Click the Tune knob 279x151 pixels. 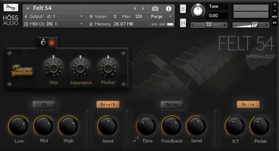tap(198, 11)
